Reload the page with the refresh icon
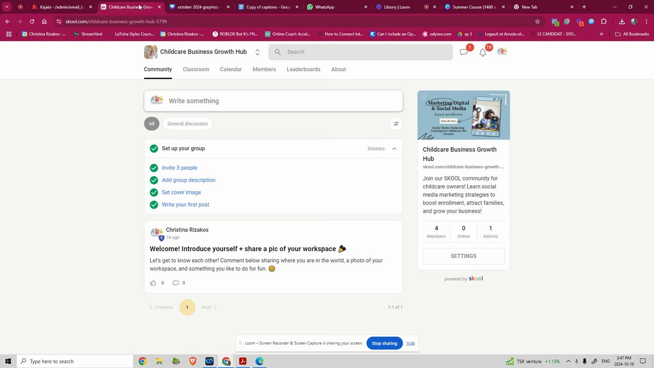This screenshot has height=368, width=654. pyautogui.click(x=32, y=21)
